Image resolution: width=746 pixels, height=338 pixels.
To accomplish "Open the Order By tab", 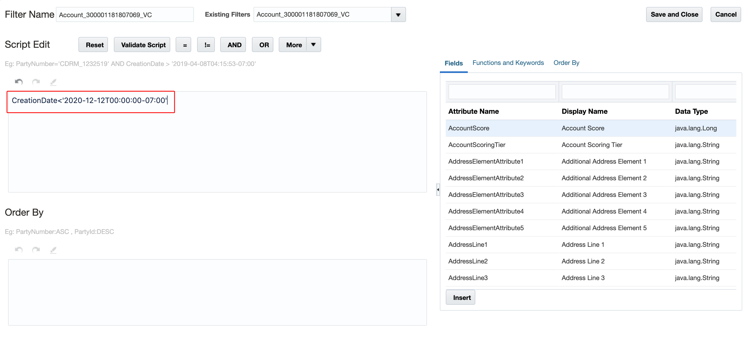I will pyautogui.click(x=566, y=63).
